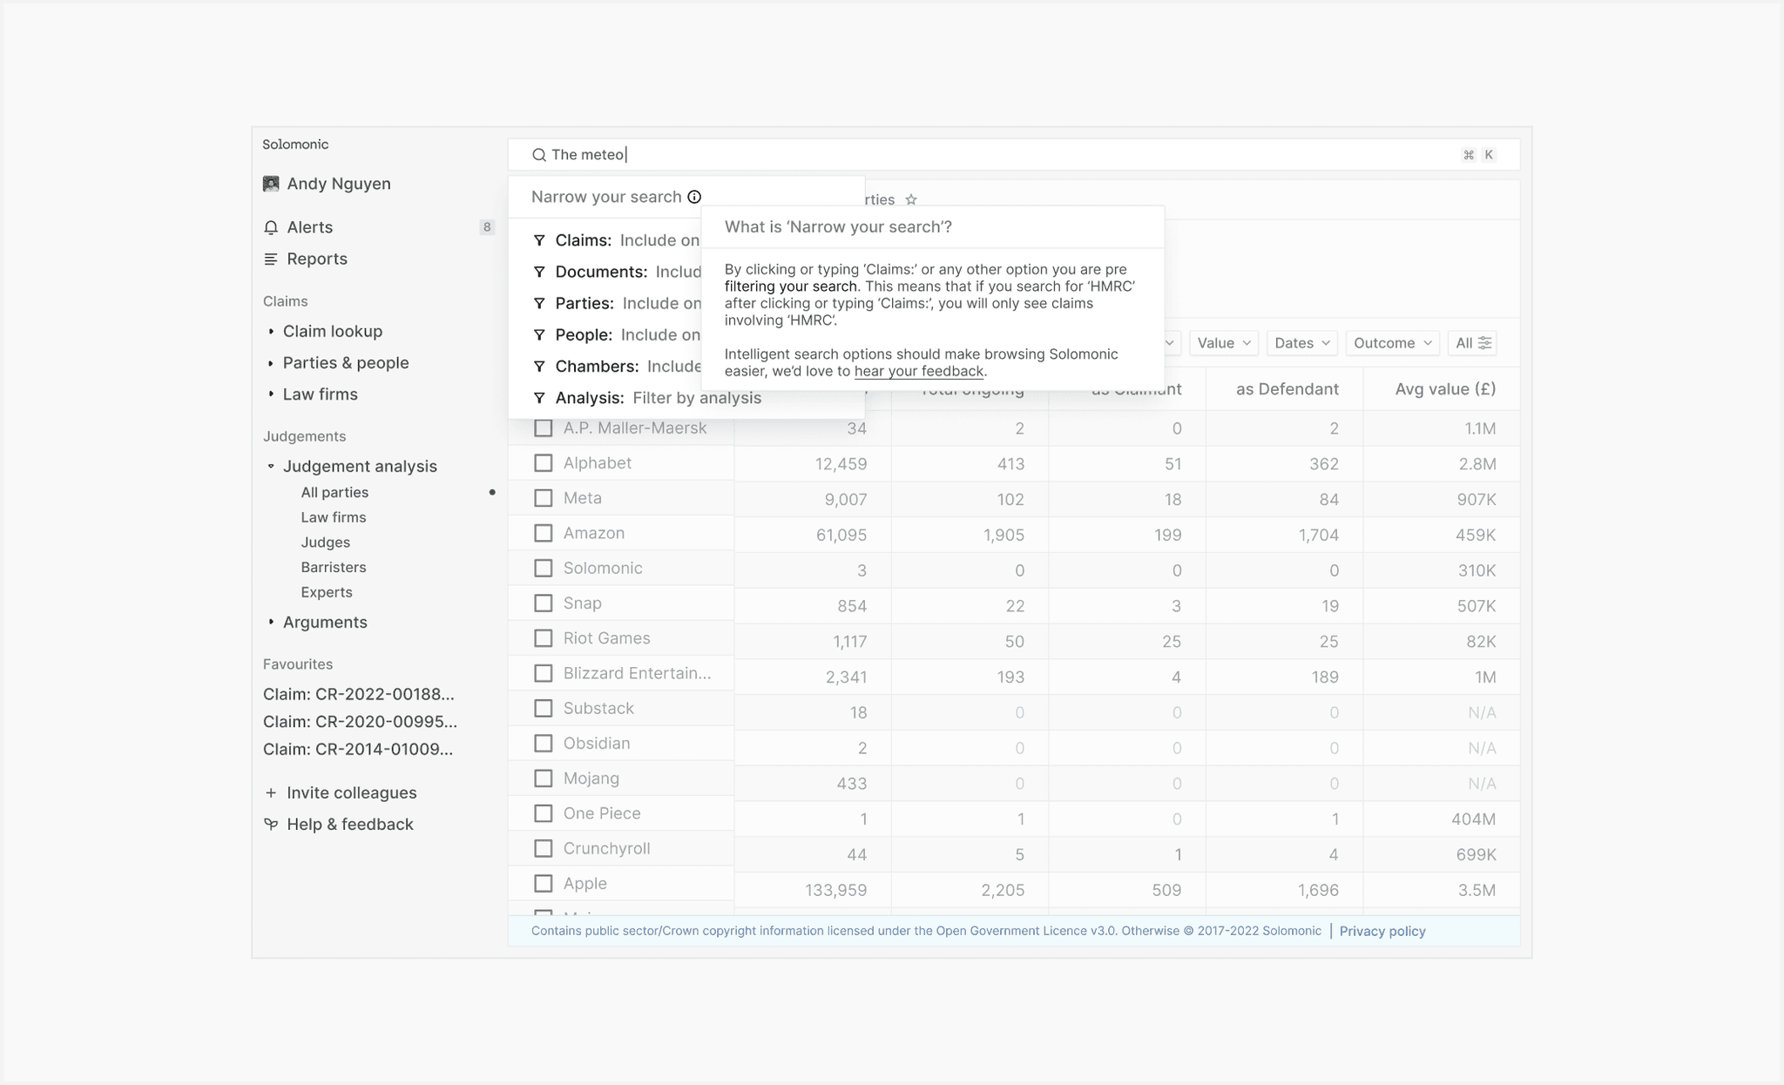Tick the Alphabet row checkbox
Screen dimensions: 1784x1085
543,463
